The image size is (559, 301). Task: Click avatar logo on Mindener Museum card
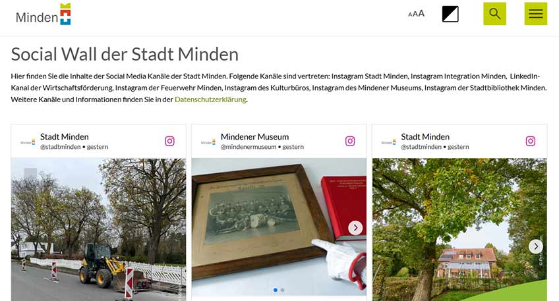click(208, 142)
